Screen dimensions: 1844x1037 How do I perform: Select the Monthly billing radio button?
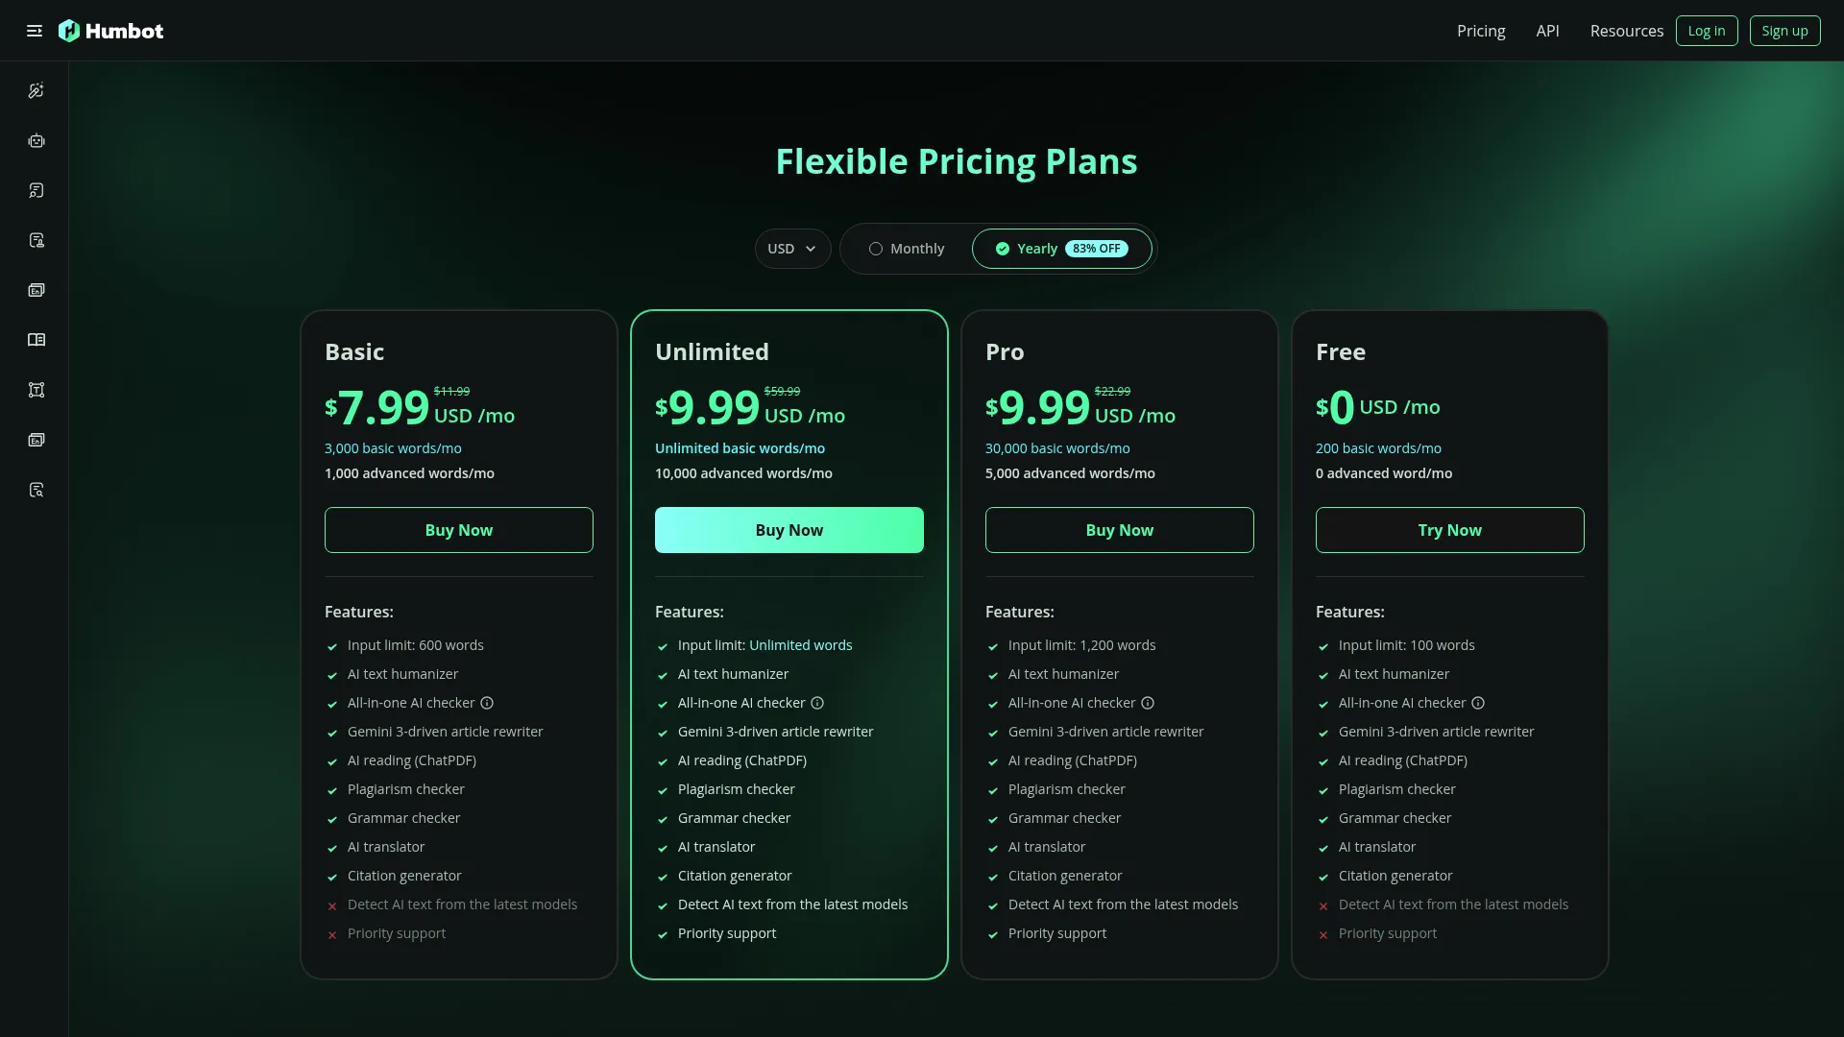click(x=875, y=249)
